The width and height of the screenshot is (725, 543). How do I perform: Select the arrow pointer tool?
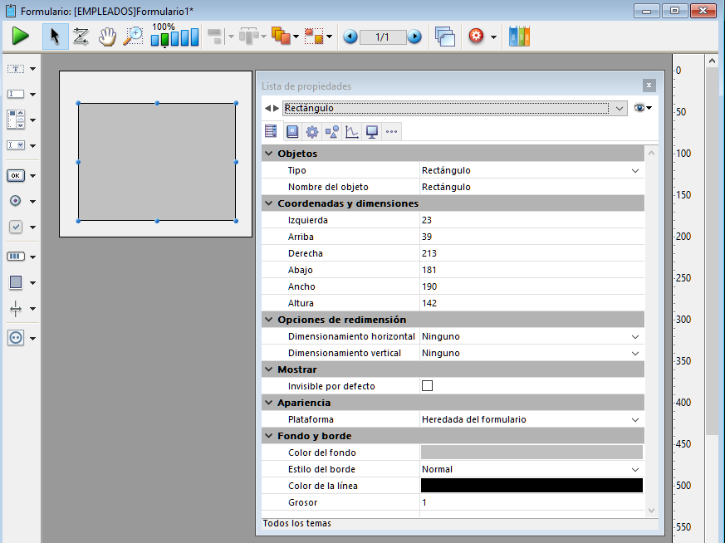tap(55, 37)
